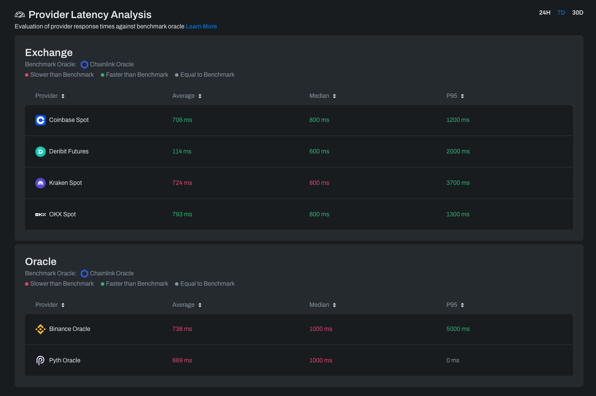
Task: Click the Binance Oracle logo icon
Action: click(x=41, y=329)
